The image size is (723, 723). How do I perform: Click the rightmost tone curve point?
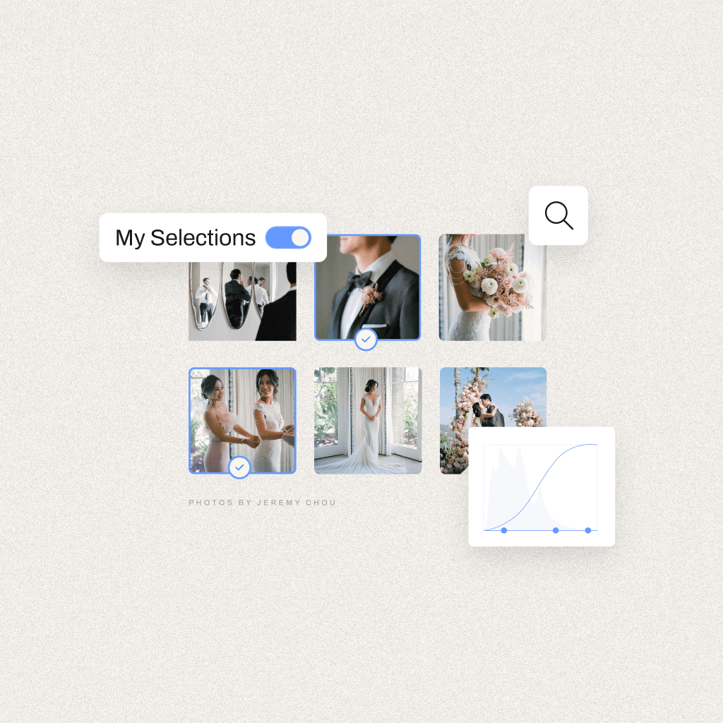588,531
